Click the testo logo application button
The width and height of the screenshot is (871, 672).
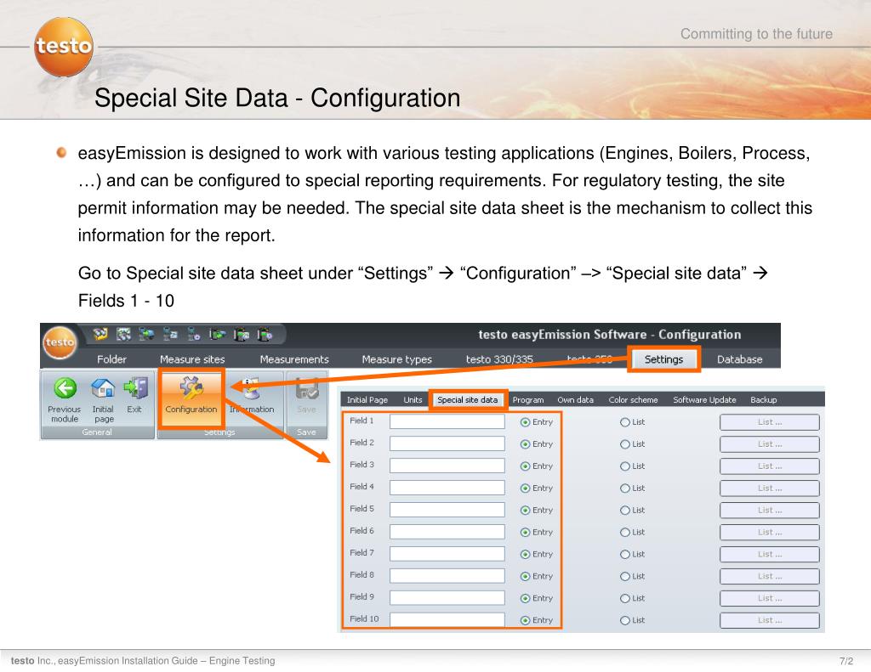tap(60, 342)
